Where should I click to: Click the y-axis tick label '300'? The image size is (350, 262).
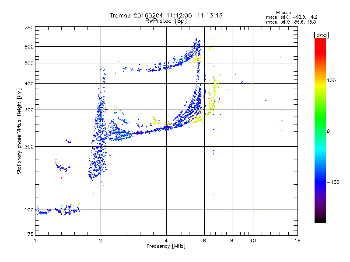(29, 110)
